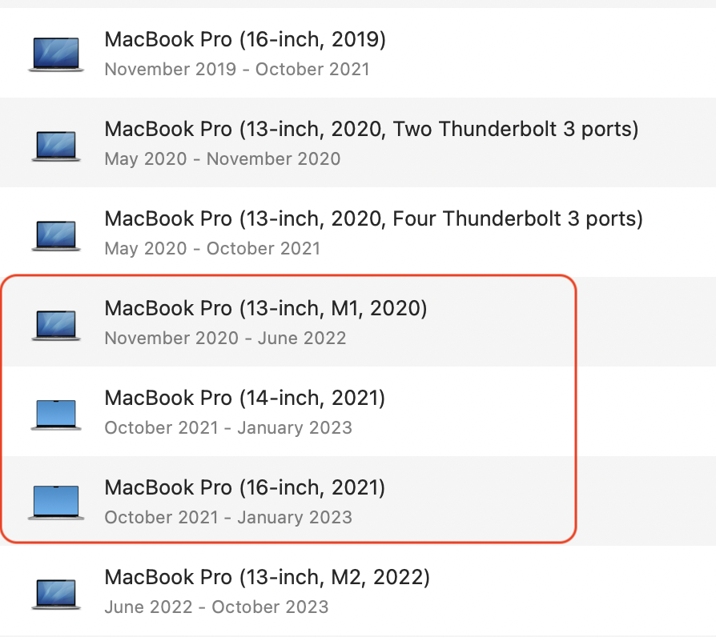Open MacBook Pro (16-inch, 2019) entry title

(x=245, y=40)
